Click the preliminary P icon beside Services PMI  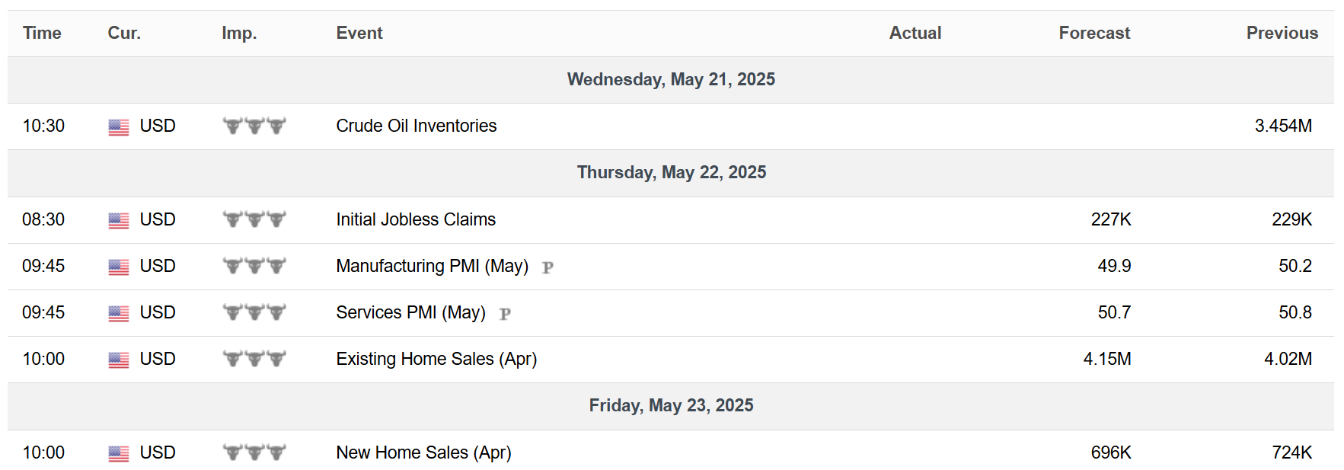pos(505,314)
